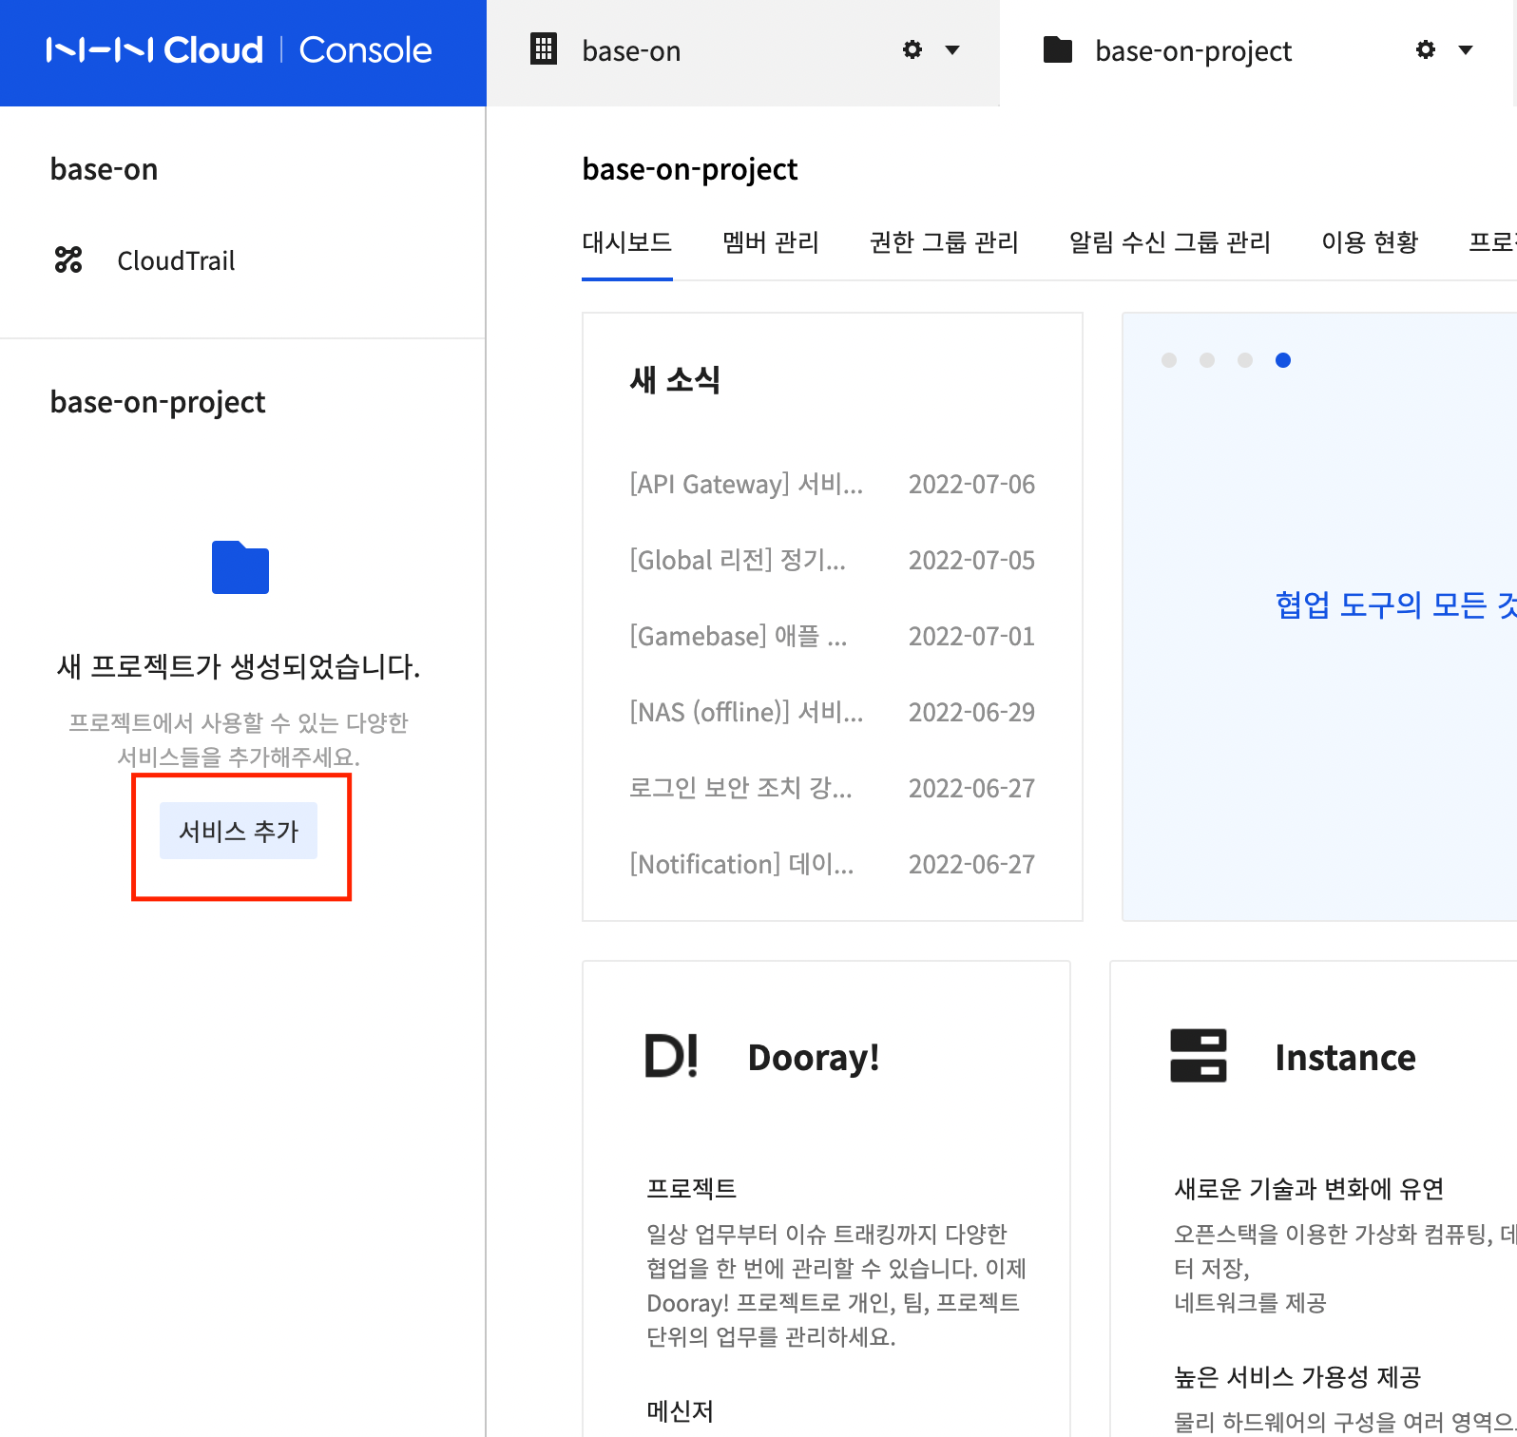Open CloudTrail from the sidebar
This screenshot has height=1437, width=1517.
(x=176, y=260)
